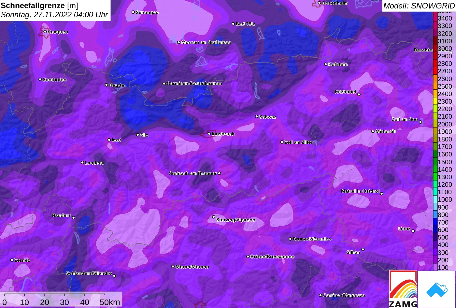Screen dimensions: 456x308
Task: Click the 2700 m red legend swatch
Action: click(435, 71)
